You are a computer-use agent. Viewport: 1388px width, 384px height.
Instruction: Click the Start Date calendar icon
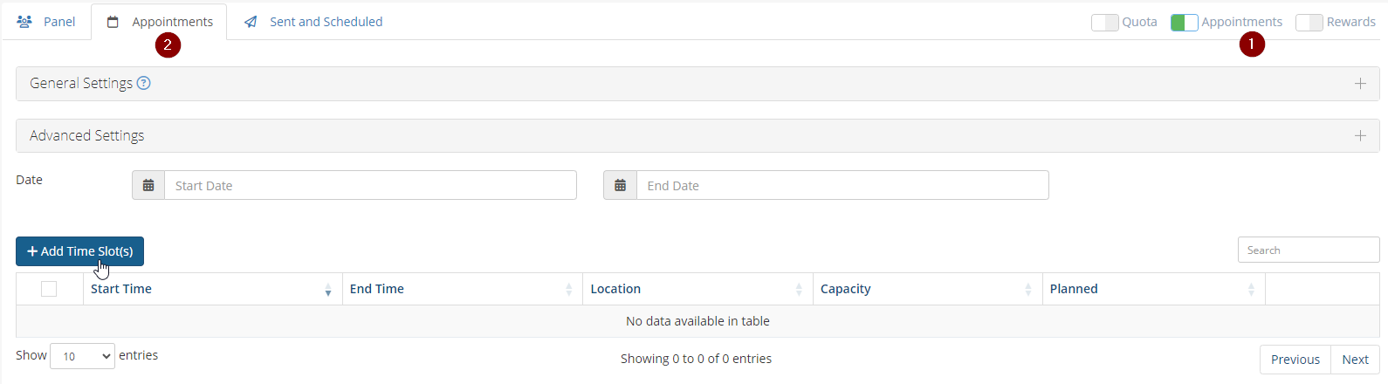148,185
